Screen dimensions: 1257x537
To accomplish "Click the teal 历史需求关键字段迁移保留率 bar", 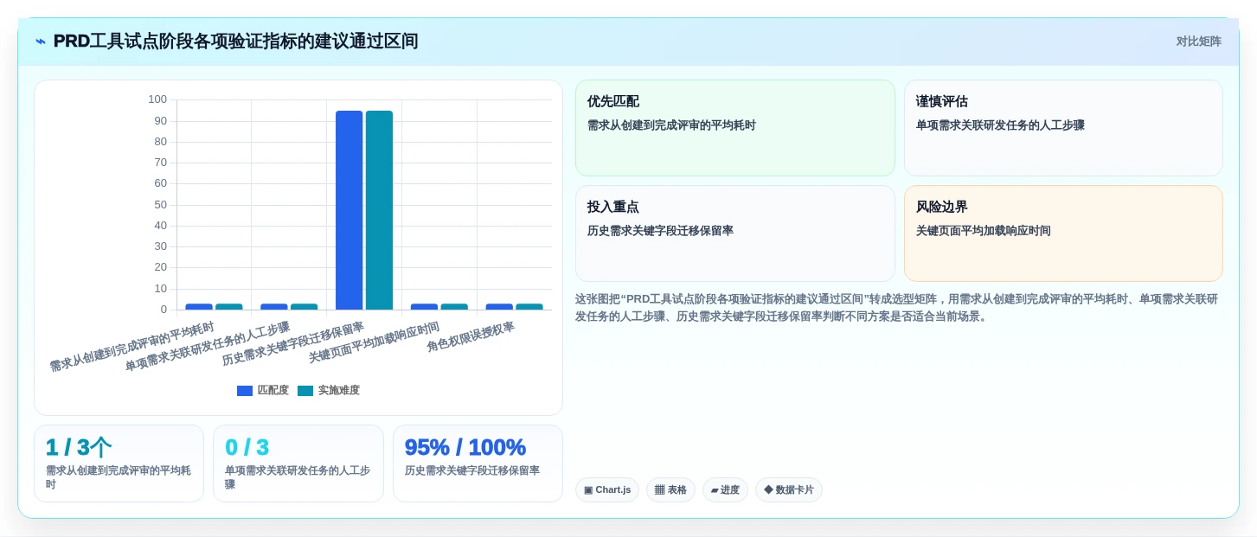I will [x=379, y=210].
